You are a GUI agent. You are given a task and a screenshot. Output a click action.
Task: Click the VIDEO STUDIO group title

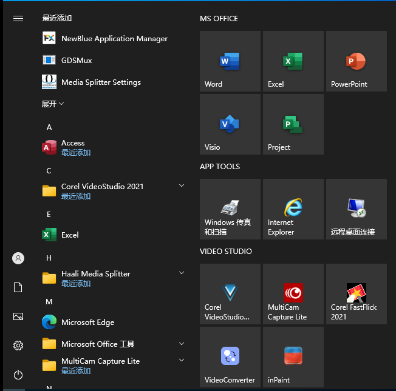point(226,252)
